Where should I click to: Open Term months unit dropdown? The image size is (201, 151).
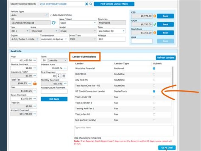pos(58,60)
